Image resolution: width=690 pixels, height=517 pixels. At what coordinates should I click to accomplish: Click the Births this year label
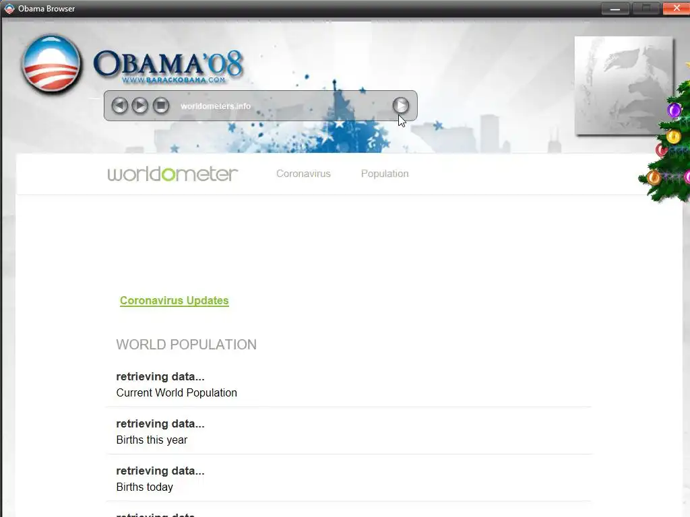tap(152, 440)
